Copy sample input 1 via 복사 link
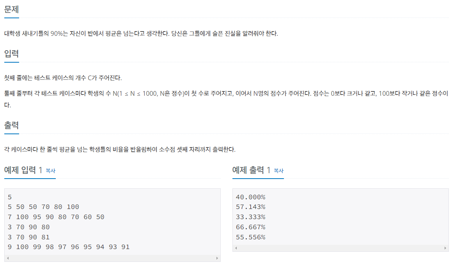This screenshot has width=452, height=265. pos(50,170)
